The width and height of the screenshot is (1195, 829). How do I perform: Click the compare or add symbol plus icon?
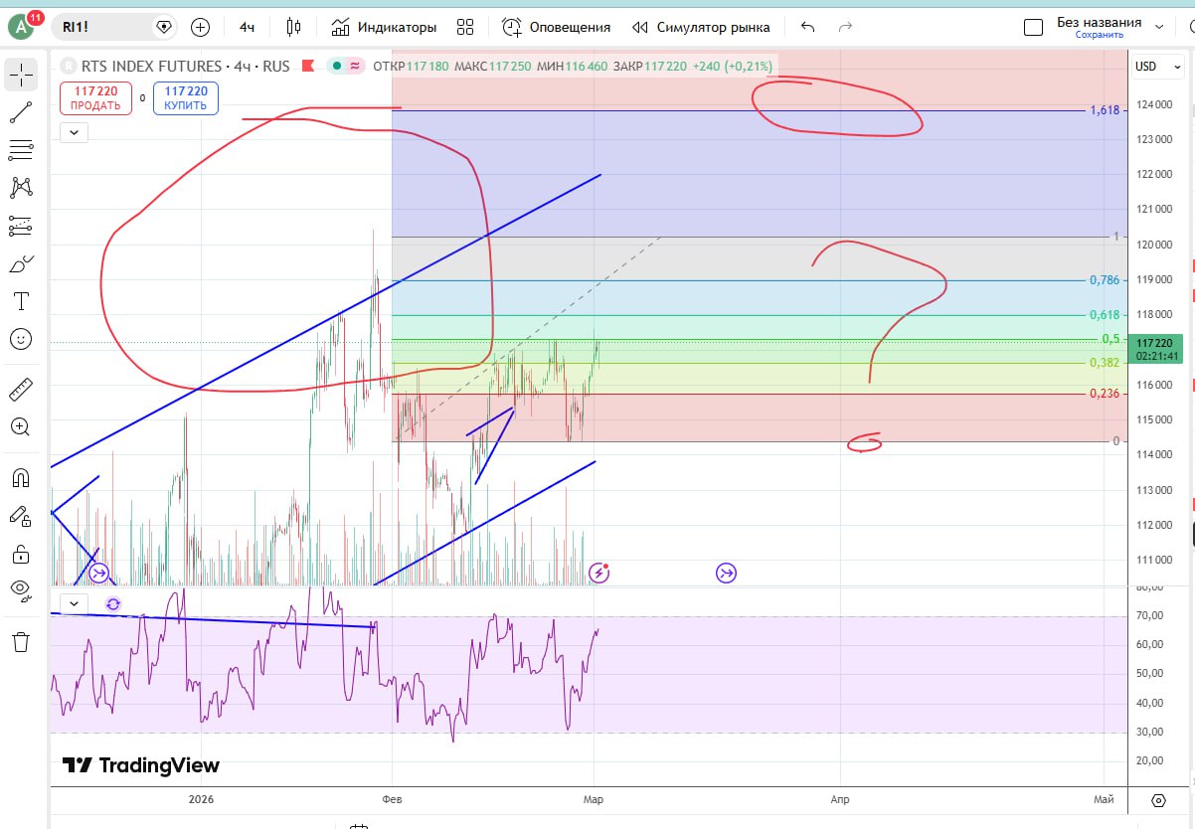pyautogui.click(x=200, y=27)
